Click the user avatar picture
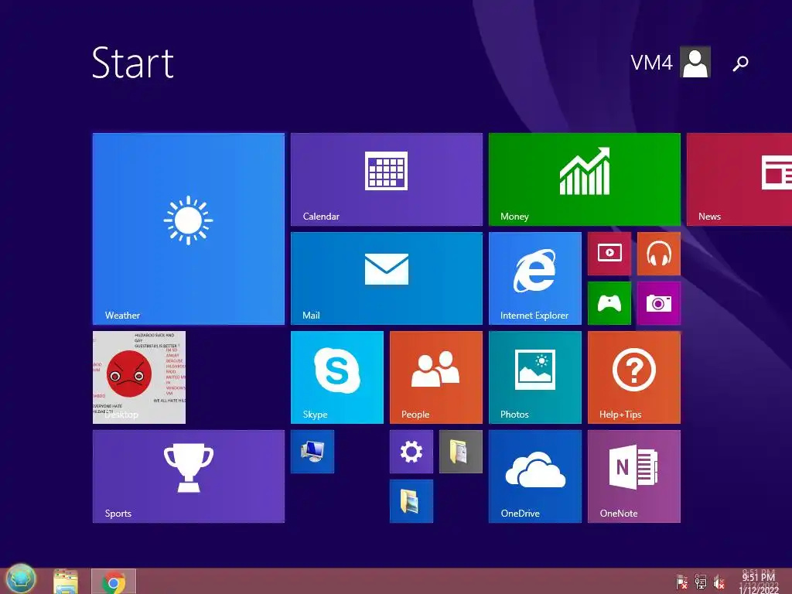 pyautogui.click(x=695, y=62)
